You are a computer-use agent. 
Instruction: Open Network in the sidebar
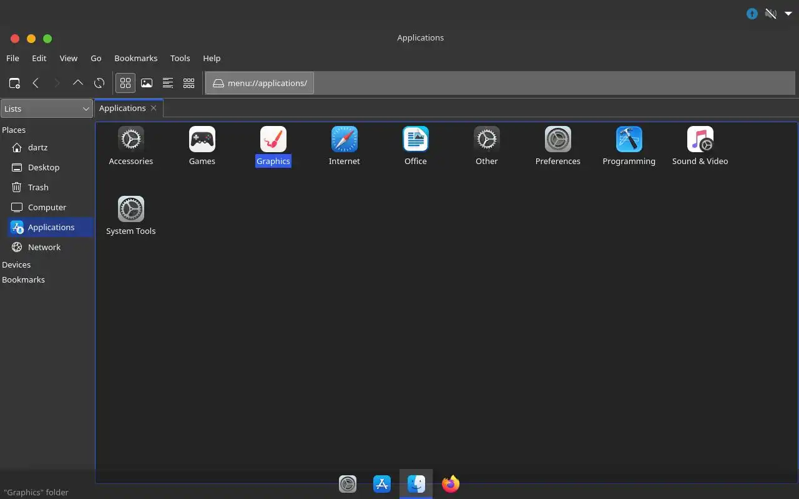pos(44,247)
